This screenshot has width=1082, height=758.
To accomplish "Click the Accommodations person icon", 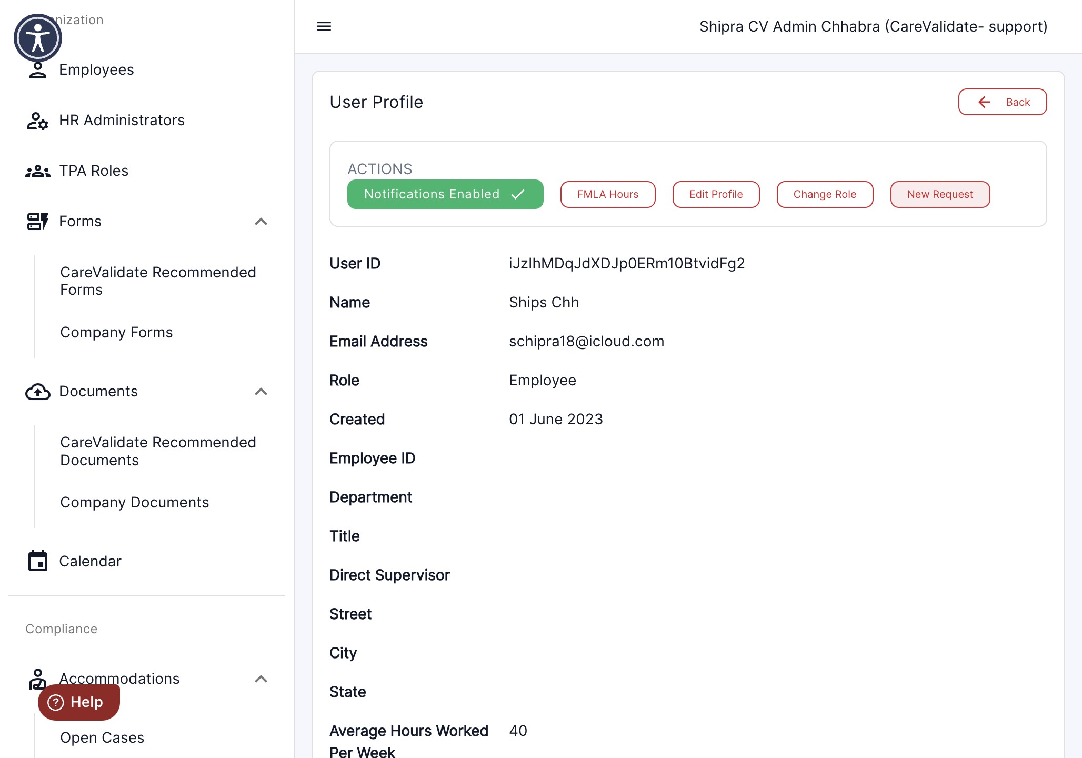I will (x=38, y=679).
